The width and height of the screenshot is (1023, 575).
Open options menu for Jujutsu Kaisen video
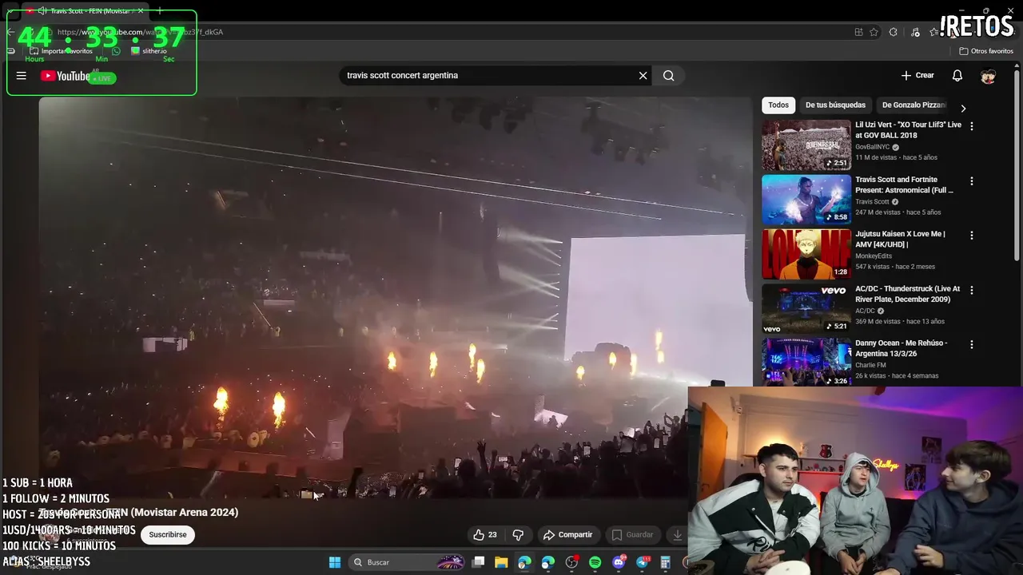972,236
